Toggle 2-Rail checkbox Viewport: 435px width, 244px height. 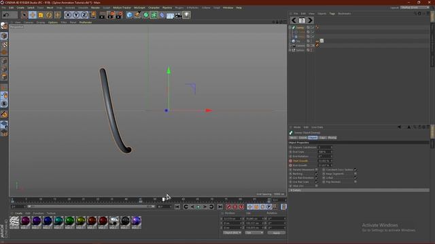point(355,178)
